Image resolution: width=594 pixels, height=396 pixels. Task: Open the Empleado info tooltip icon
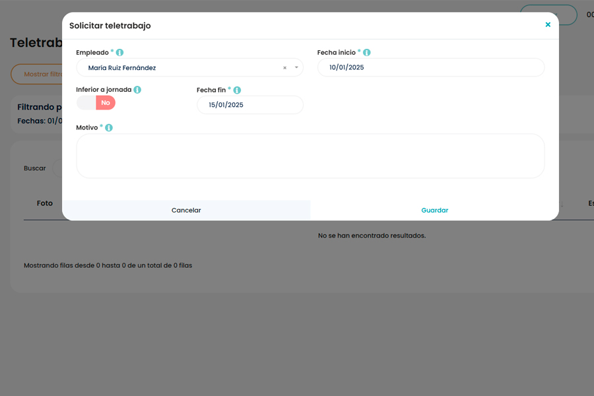point(119,52)
